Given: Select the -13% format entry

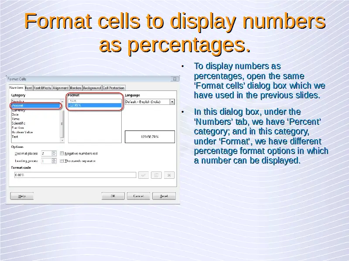Looking at the screenshot, I should (x=95, y=101).
